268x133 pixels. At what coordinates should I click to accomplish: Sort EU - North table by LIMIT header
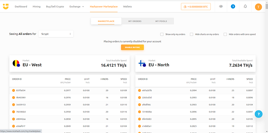click(x=213, y=79)
